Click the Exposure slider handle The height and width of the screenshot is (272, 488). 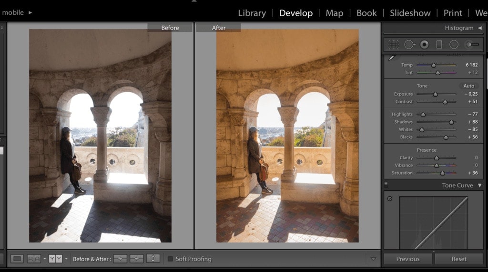tap(435, 94)
